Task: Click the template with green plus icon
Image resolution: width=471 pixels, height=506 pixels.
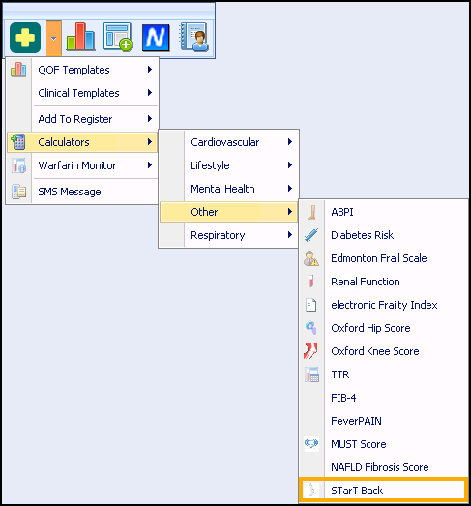Action: [118, 37]
